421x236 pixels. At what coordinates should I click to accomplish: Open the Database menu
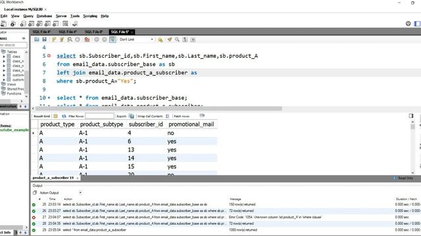[44, 16]
